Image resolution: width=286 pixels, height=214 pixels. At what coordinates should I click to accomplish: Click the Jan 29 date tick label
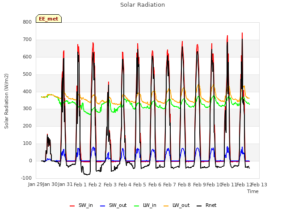pyautogui.click(x=35, y=185)
